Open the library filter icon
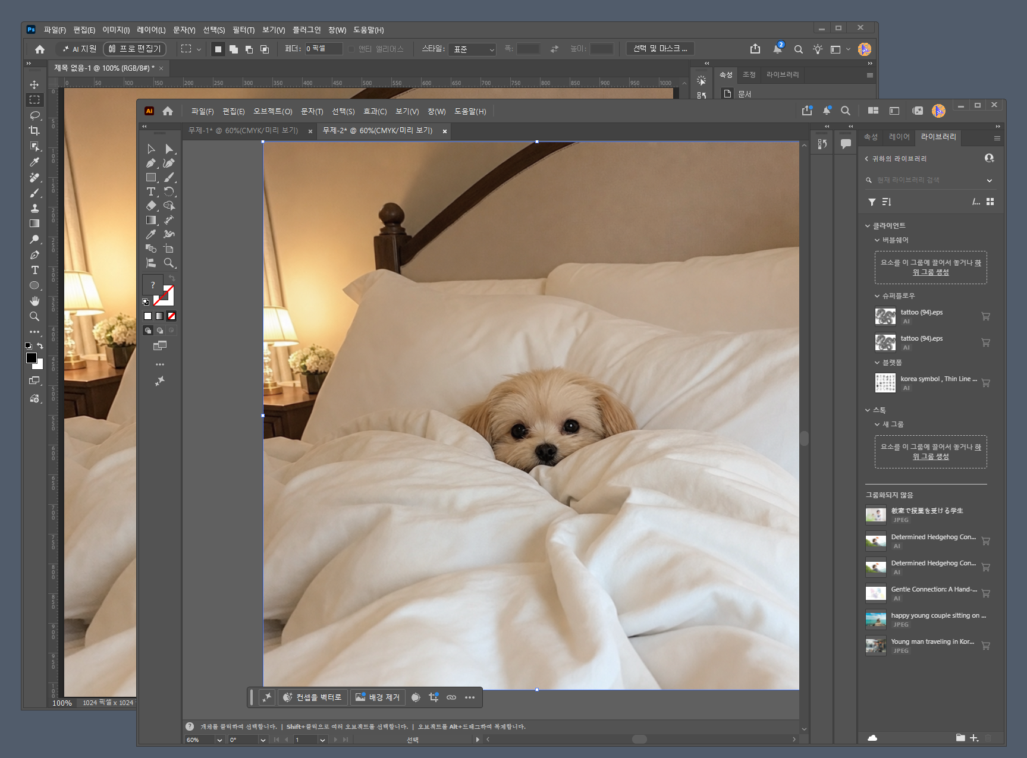1027x758 pixels. 872,202
